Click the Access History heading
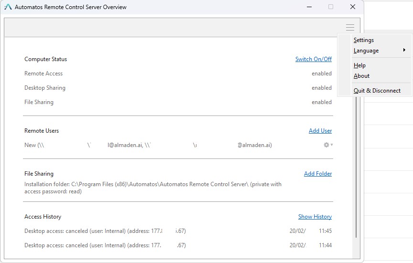The image size is (413, 263). click(x=43, y=217)
